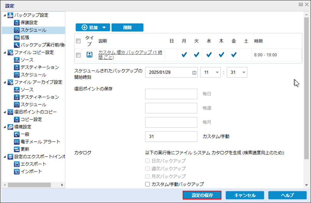Image resolution: width=311 pixels, height=203 pixels.
Task: Select the custom incremental backup row checkbox
Action: point(79,55)
